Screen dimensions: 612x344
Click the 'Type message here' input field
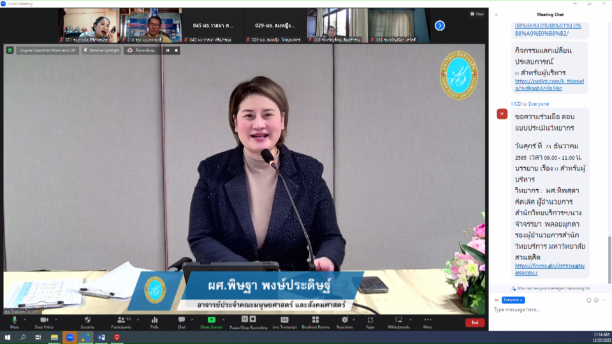click(x=550, y=310)
